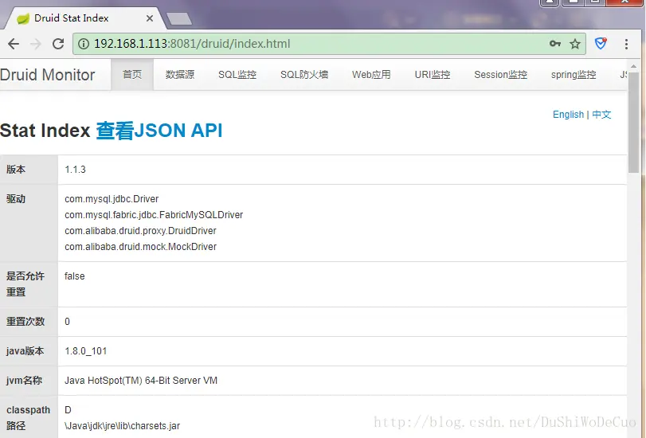Click the java版本 row label
Image resolution: width=646 pixels, height=438 pixels.
pos(25,351)
